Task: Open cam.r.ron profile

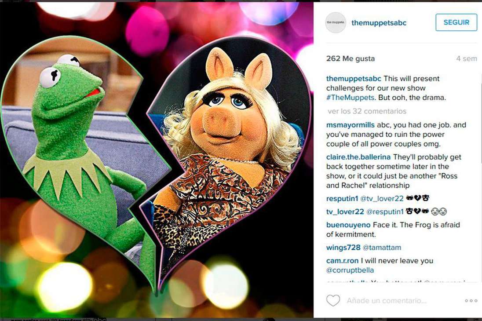Action: coord(342,261)
